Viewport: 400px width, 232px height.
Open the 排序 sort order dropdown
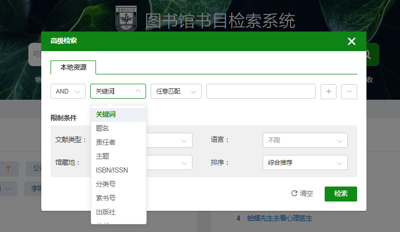click(x=305, y=163)
